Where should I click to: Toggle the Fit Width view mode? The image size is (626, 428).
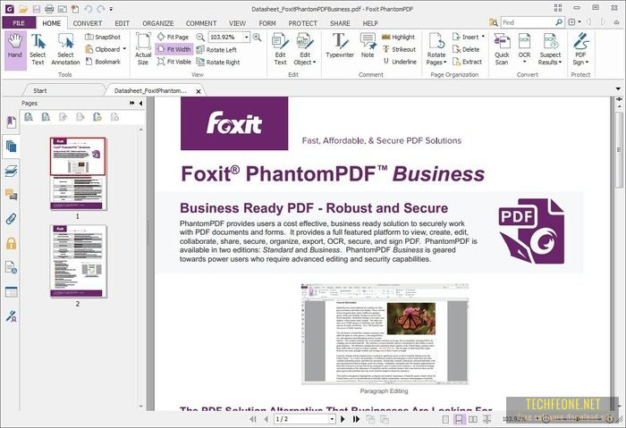[174, 49]
